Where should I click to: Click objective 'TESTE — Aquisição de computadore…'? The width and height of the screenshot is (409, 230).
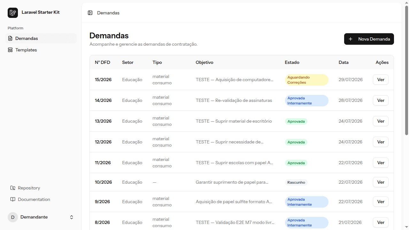click(235, 80)
